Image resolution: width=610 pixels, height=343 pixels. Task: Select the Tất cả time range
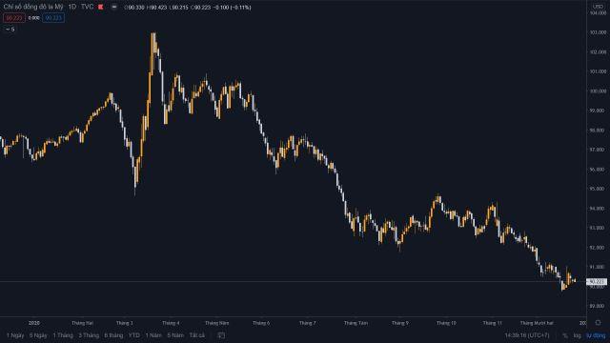[x=197, y=335]
